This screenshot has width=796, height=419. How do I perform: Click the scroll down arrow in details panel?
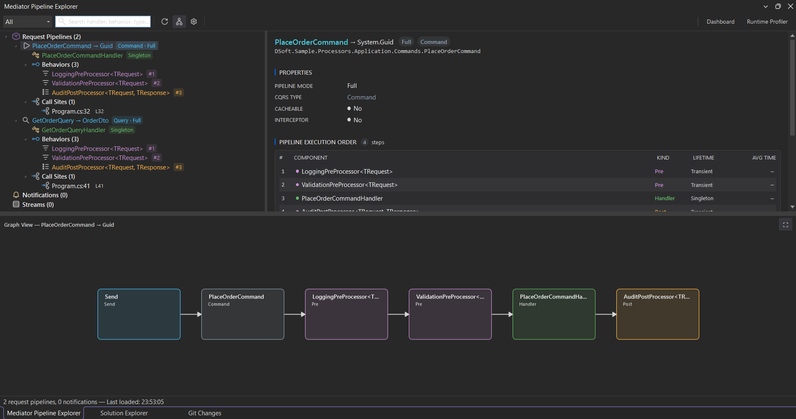(792, 206)
